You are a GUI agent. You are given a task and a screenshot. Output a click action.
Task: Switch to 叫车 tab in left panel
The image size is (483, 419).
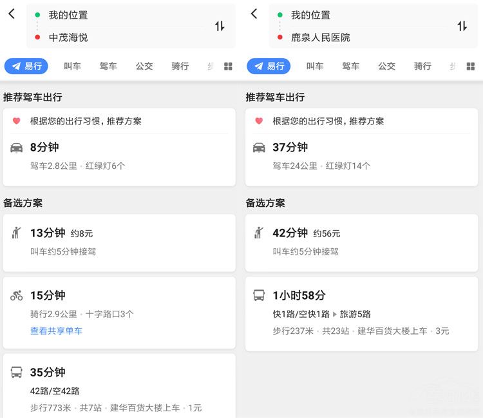tap(72, 66)
